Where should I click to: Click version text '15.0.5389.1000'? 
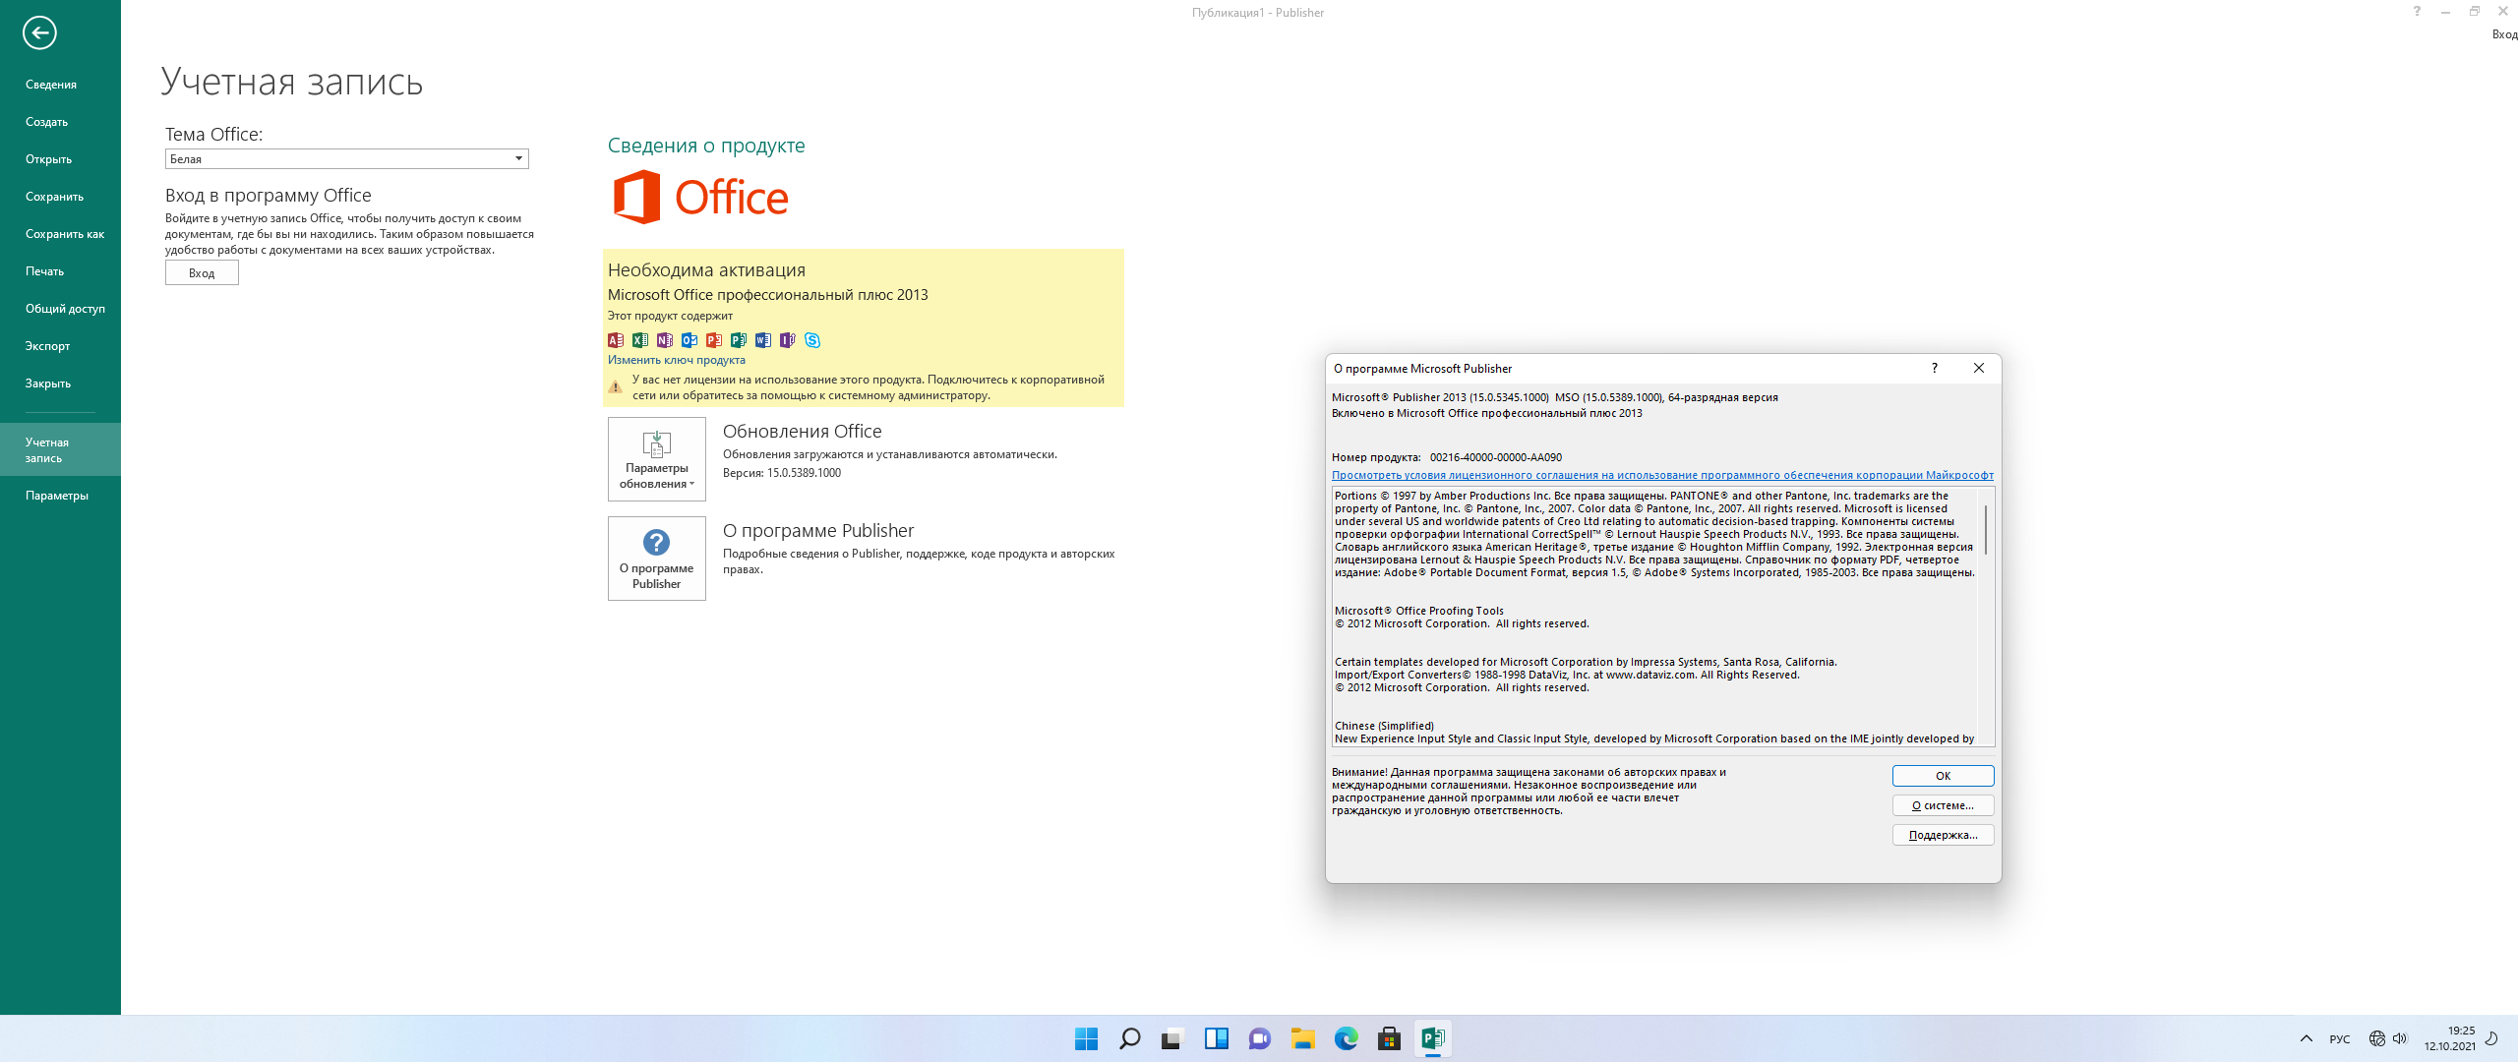pos(804,473)
